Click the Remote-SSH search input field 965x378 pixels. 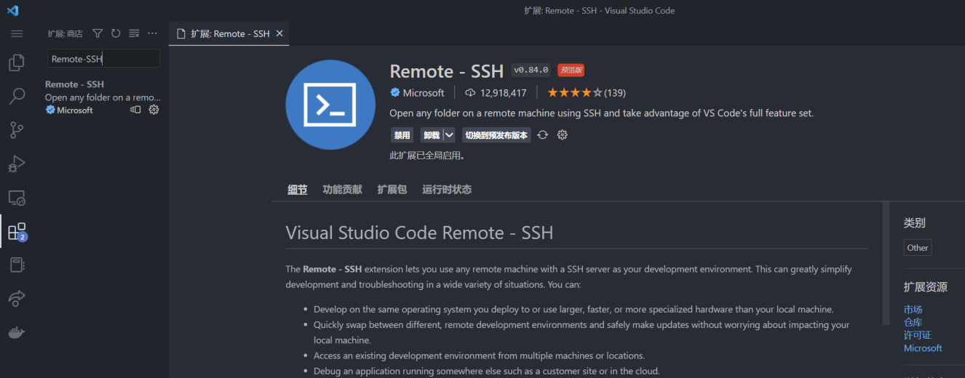point(103,59)
